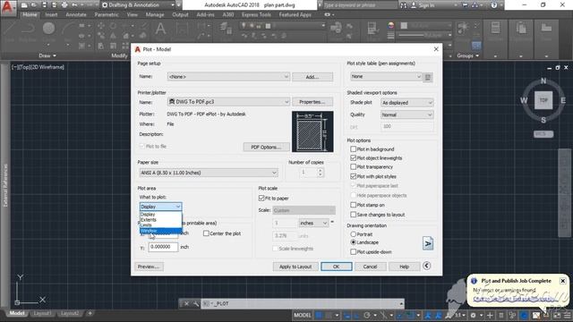This screenshot has width=573, height=322.
Task: Enable Plot stamp on checkbox
Action: click(x=353, y=205)
